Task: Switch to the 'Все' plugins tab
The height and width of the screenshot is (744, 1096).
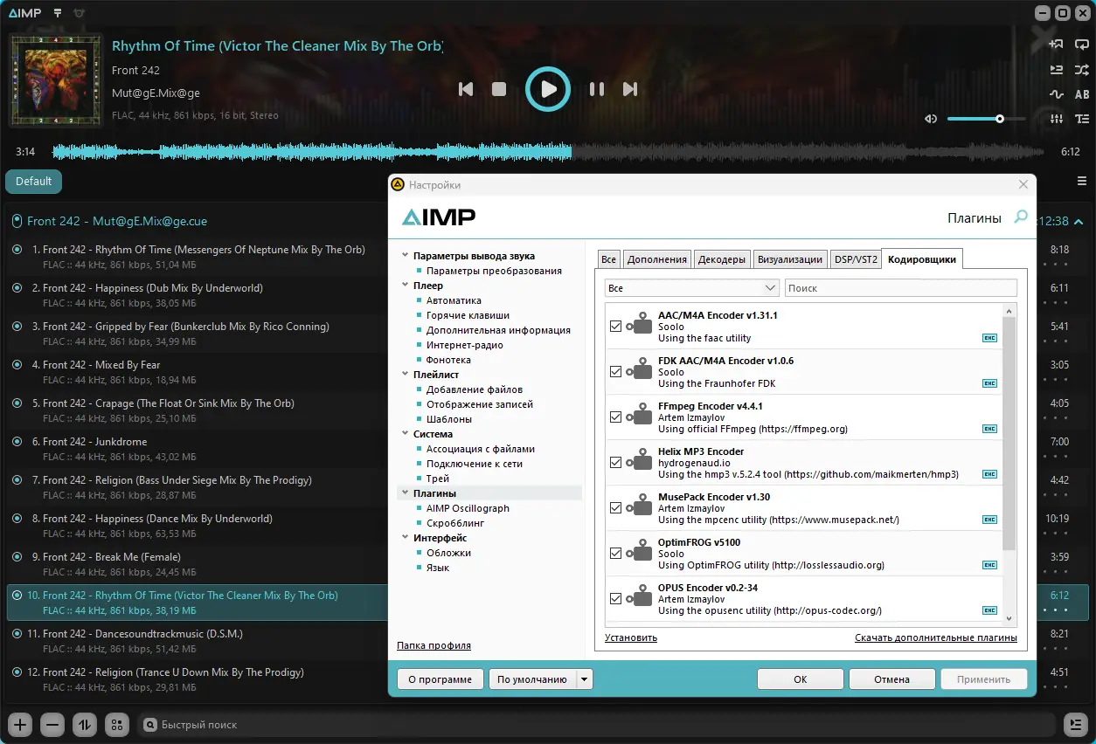Action: click(x=609, y=258)
